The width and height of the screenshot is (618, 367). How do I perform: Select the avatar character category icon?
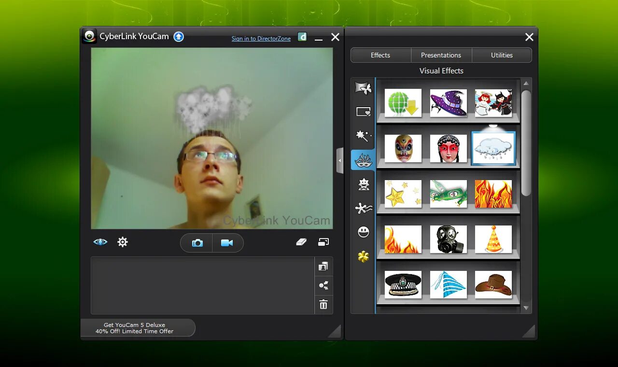coord(363,184)
